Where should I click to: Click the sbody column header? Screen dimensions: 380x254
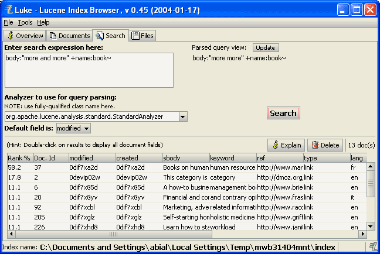tap(186, 158)
